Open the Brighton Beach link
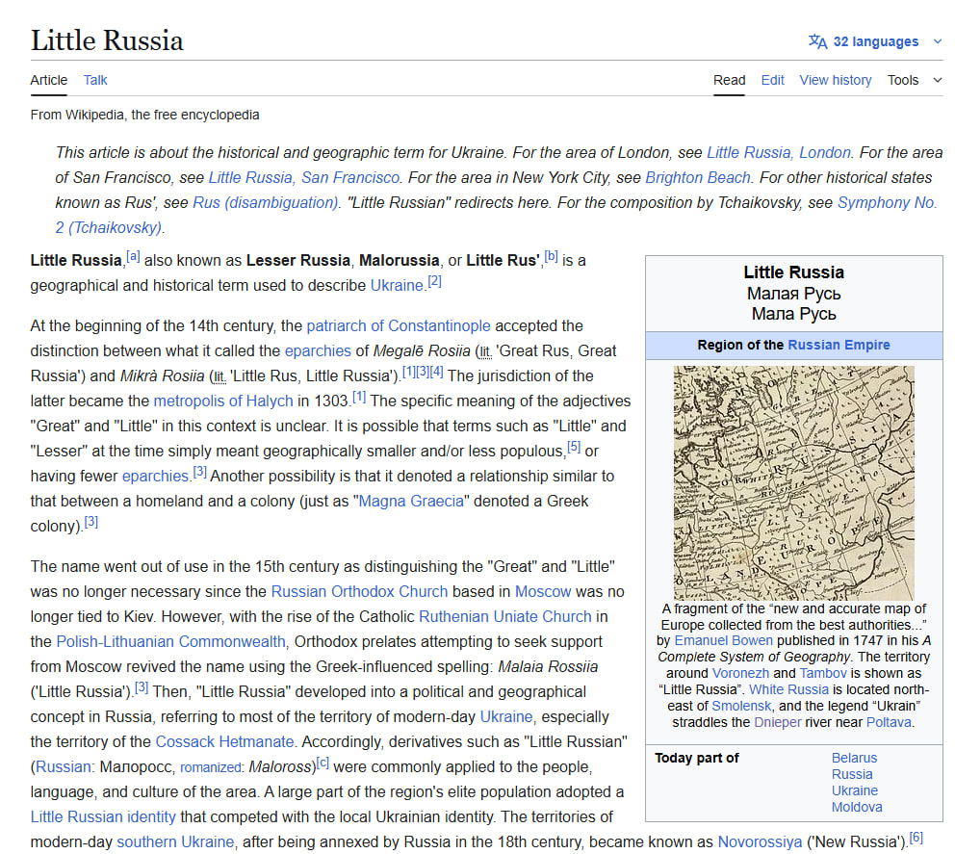Screen dimensions: 955x854 [x=697, y=177]
